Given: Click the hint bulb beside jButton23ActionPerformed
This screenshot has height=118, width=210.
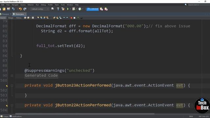Looking at the screenshot, I should click(x=7, y=86).
